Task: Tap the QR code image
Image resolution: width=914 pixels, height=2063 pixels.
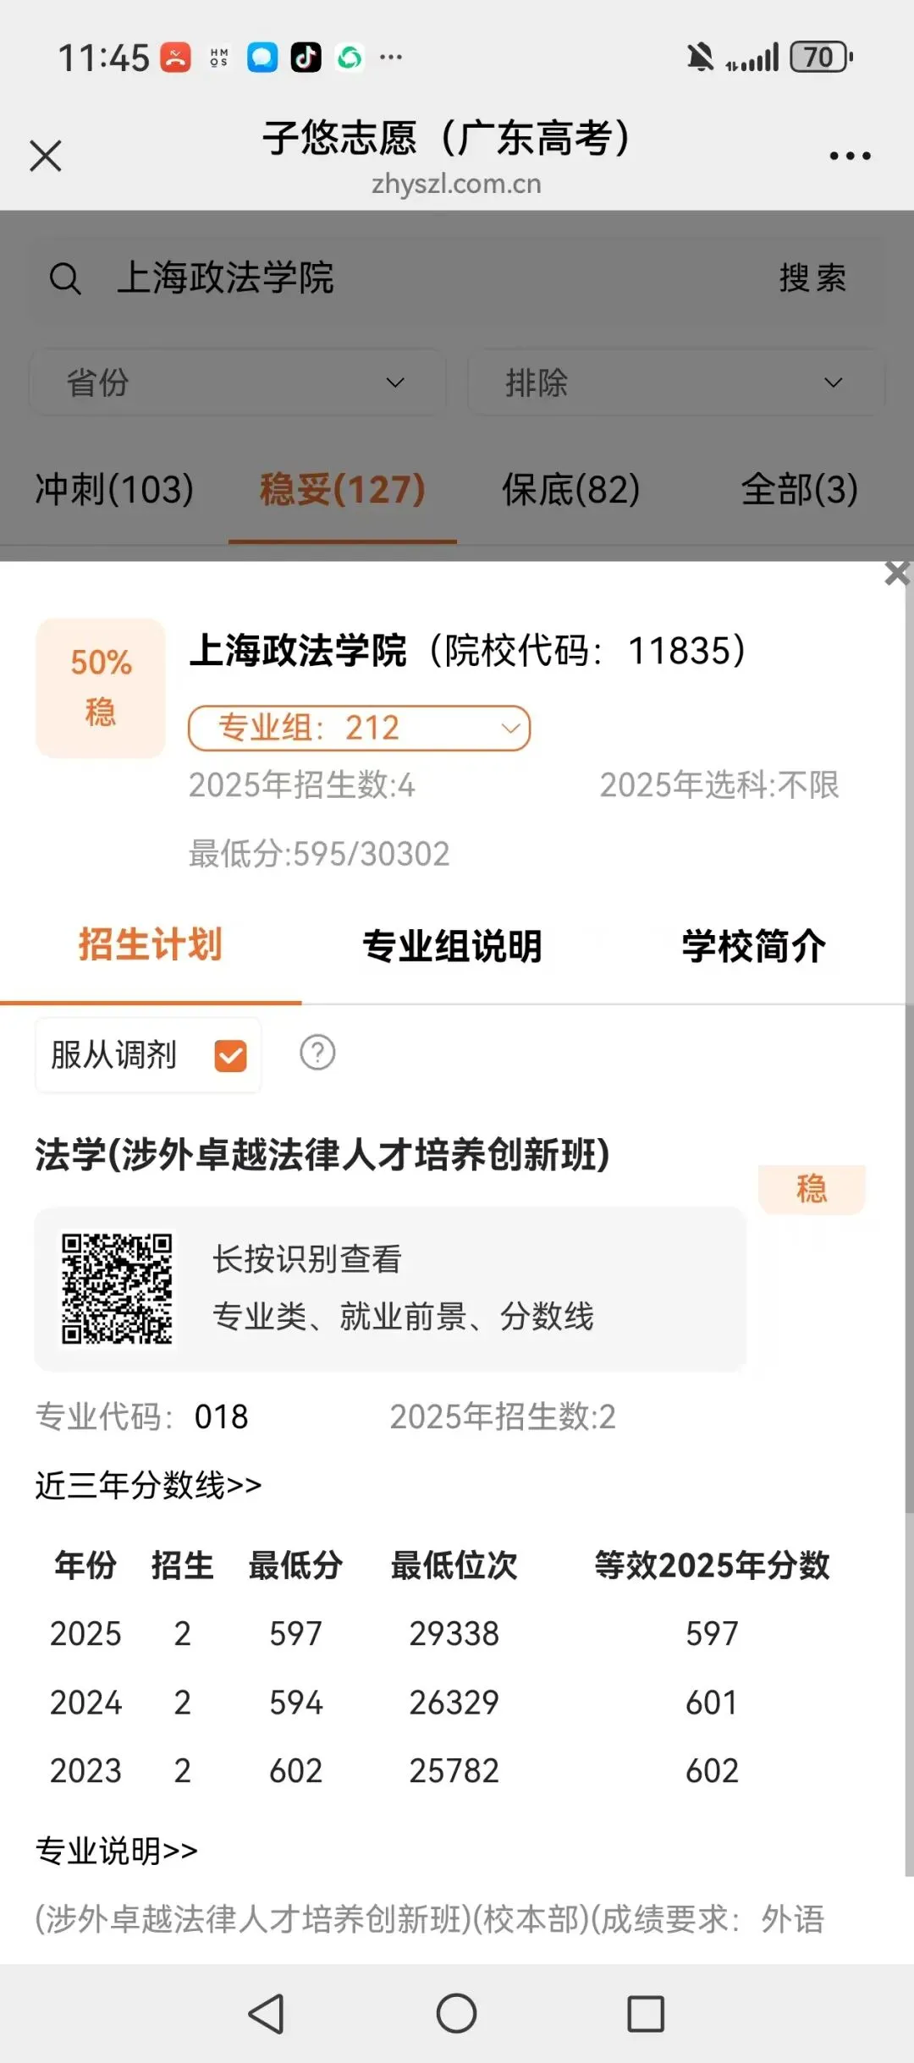Action: point(117,1289)
